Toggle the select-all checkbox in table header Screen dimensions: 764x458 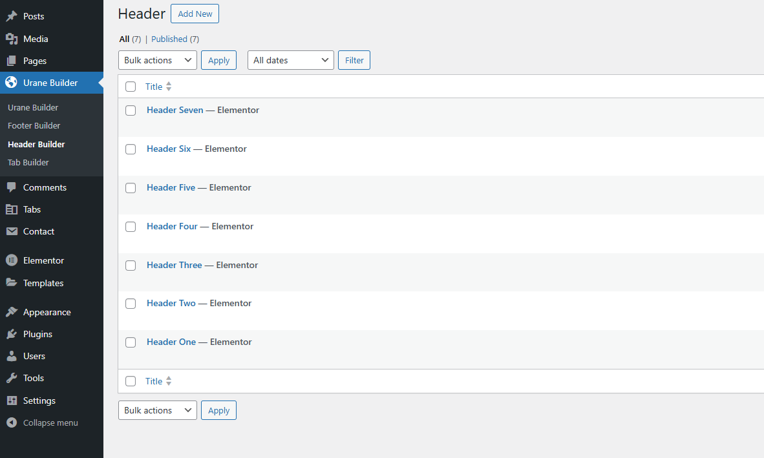tap(131, 87)
